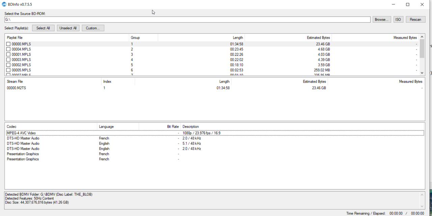Maximize the BDInfo window

(x=408, y=4)
